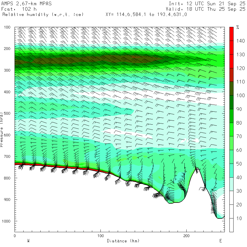The height and width of the screenshot is (247, 247).
Task: Select the 'Distance (km)' axis title
Action: tap(123, 241)
